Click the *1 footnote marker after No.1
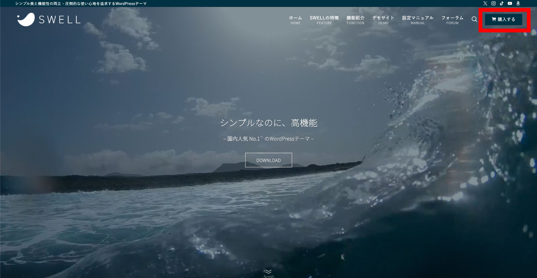 262,137
